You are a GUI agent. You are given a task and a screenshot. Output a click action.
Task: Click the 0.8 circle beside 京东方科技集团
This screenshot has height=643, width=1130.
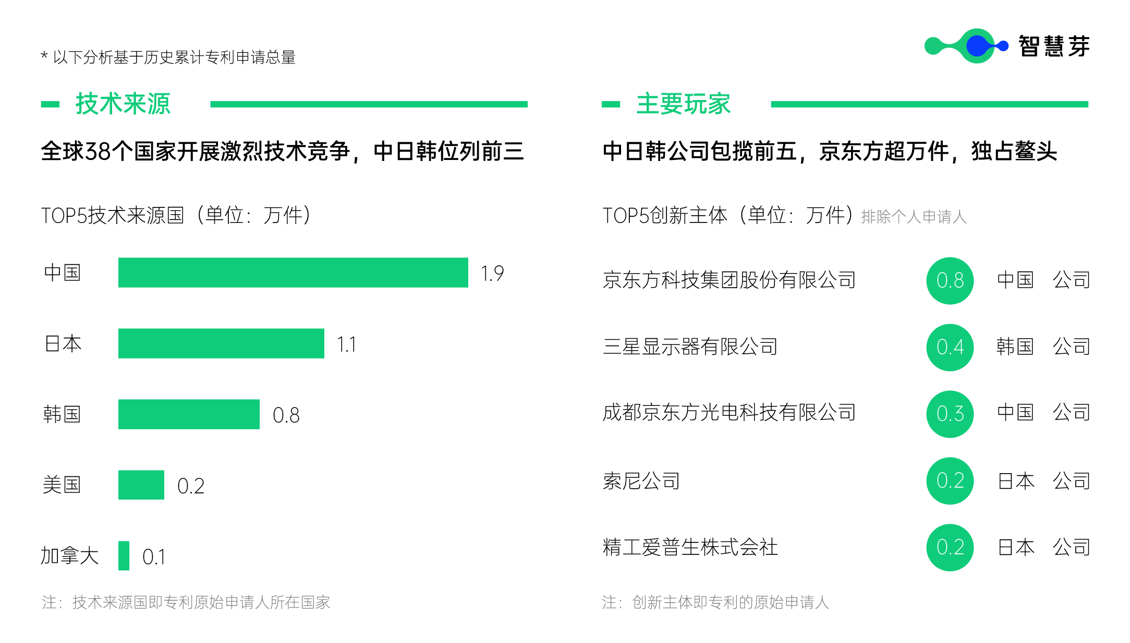(950, 280)
